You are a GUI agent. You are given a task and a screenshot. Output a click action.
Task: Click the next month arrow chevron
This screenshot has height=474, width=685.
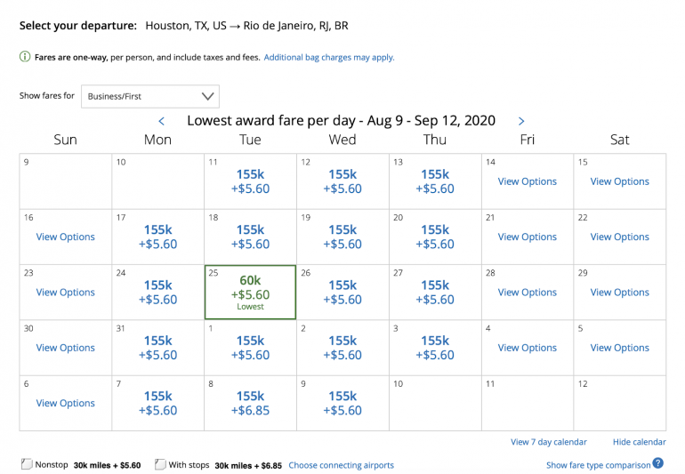521,121
